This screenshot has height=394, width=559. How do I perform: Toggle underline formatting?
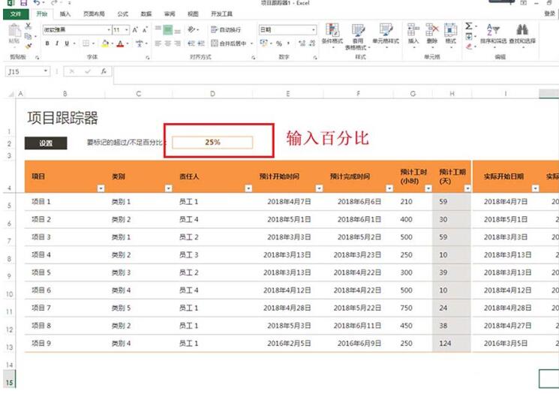coord(67,44)
